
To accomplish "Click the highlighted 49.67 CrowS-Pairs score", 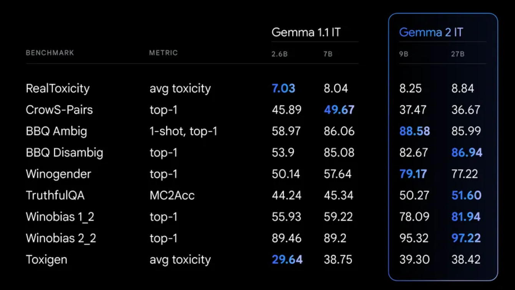I will (339, 110).
